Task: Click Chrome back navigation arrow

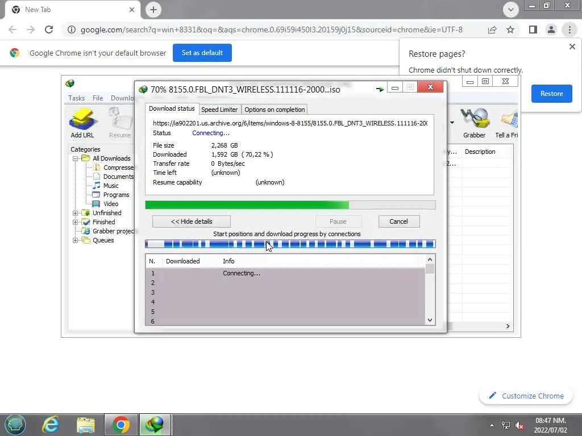Action: click(x=13, y=30)
